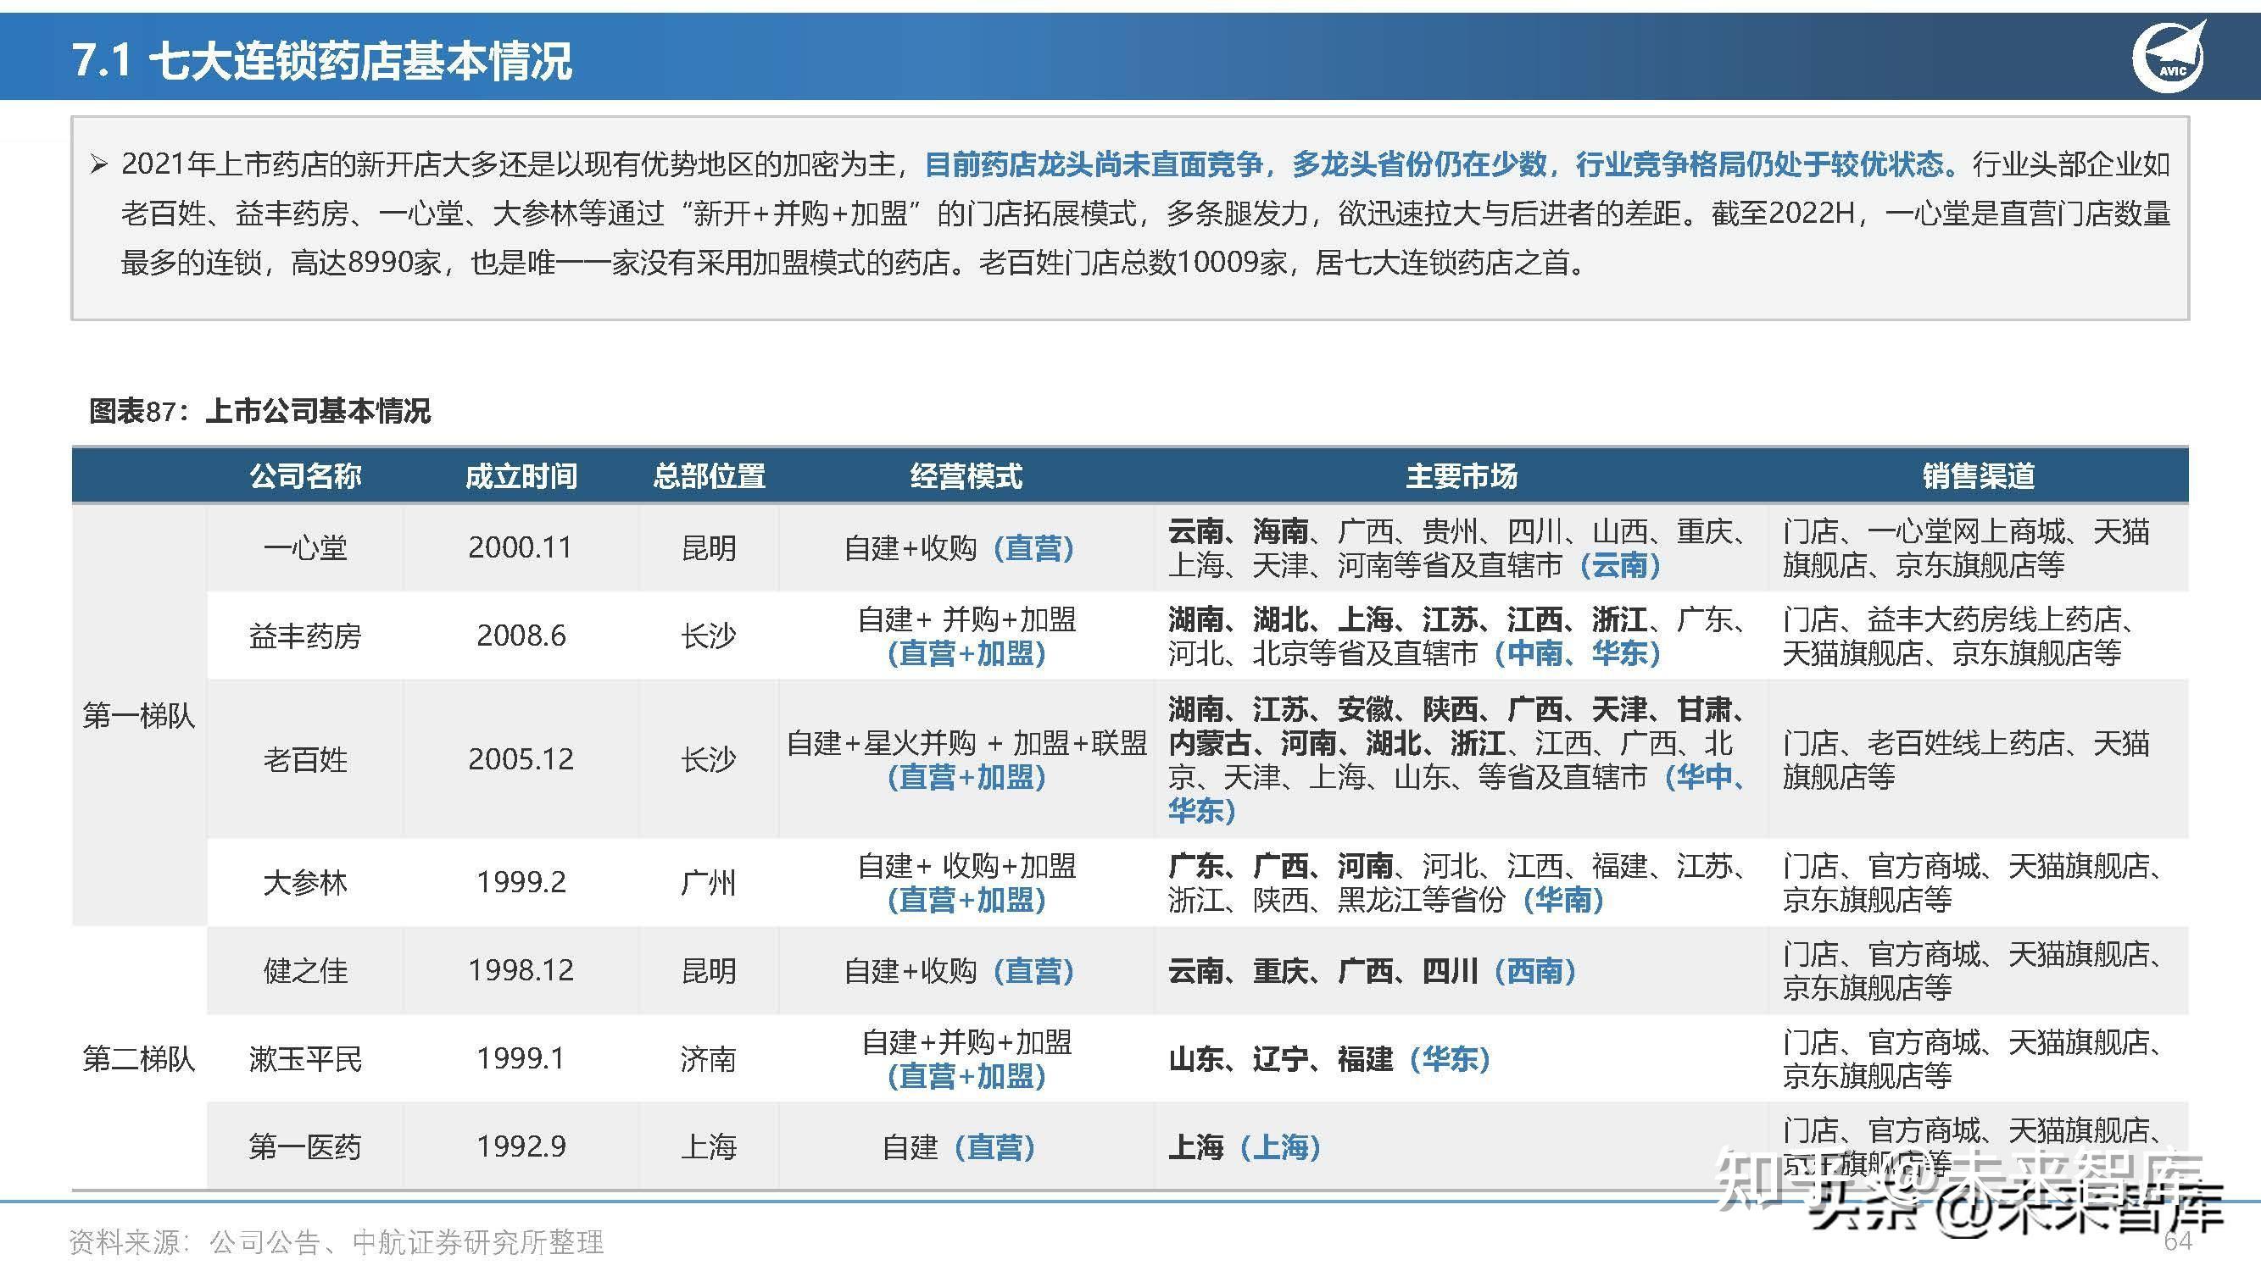Click headquarters cell 昆明 in 一心堂 row
The height and width of the screenshot is (1271, 2261).
[709, 548]
